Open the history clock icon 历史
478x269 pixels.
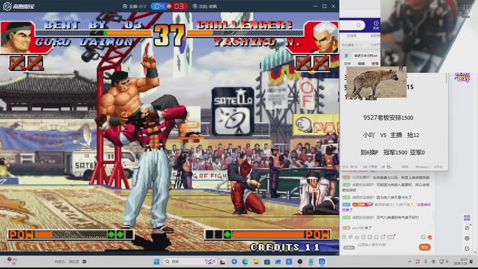click(376, 25)
